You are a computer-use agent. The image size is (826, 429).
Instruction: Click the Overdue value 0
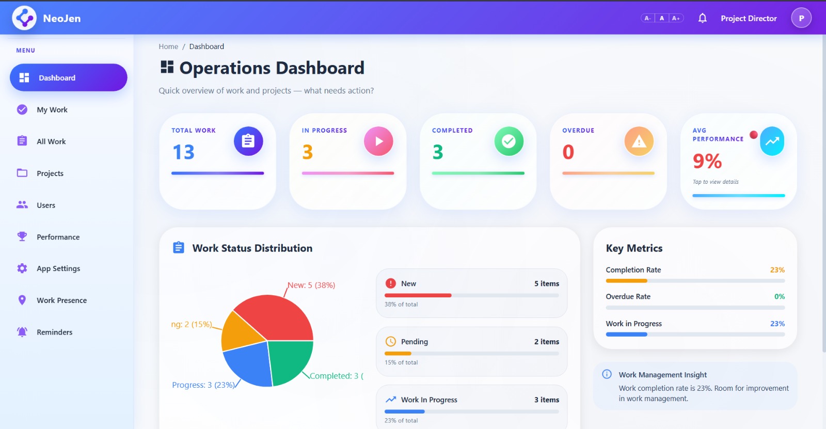click(x=568, y=152)
